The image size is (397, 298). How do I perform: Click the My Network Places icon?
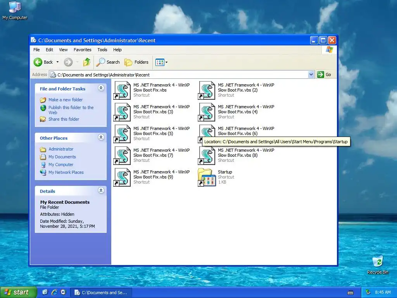[43, 172]
